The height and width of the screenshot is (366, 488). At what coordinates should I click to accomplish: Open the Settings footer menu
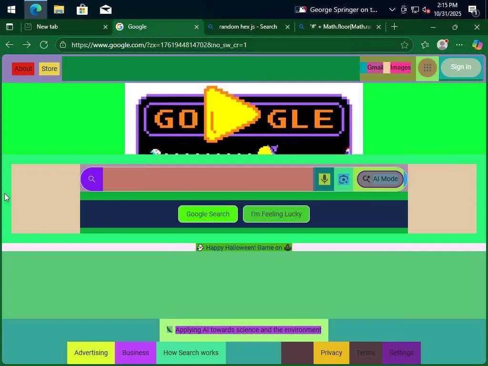click(x=401, y=353)
